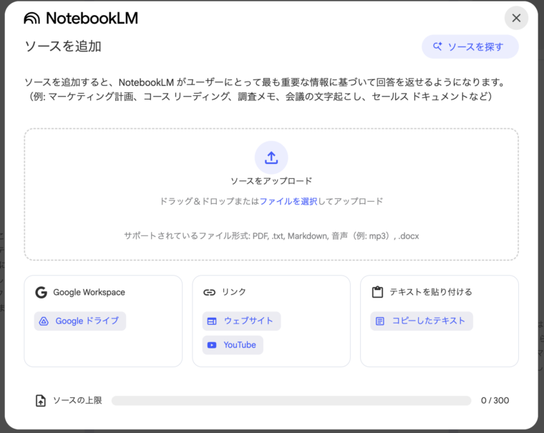Image resolution: width=544 pixels, height=433 pixels.
Task: Add a YouTube source
Action: tap(233, 345)
